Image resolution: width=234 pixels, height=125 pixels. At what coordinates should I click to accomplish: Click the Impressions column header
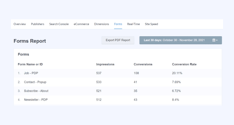pyautogui.click(x=105, y=64)
